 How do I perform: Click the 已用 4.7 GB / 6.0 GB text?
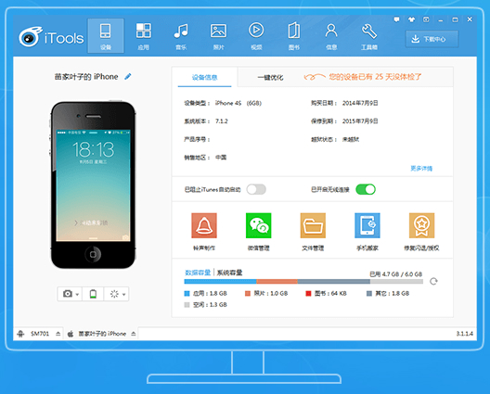tap(396, 274)
